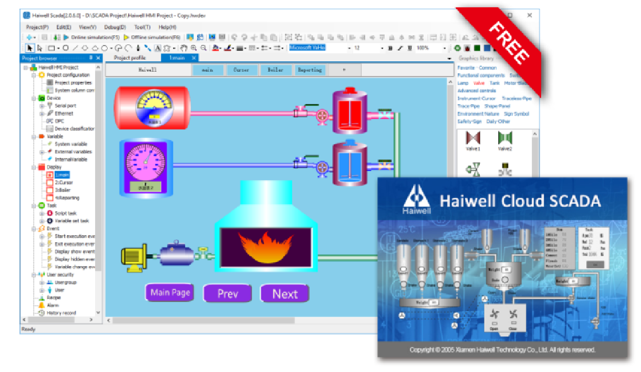The width and height of the screenshot is (641, 372).
Task: Click the zoom in magnifier icon
Action: tap(194, 48)
